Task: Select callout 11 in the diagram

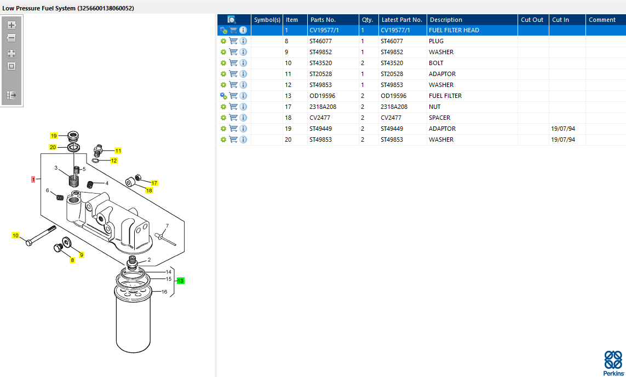Action: tap(118, 151)
